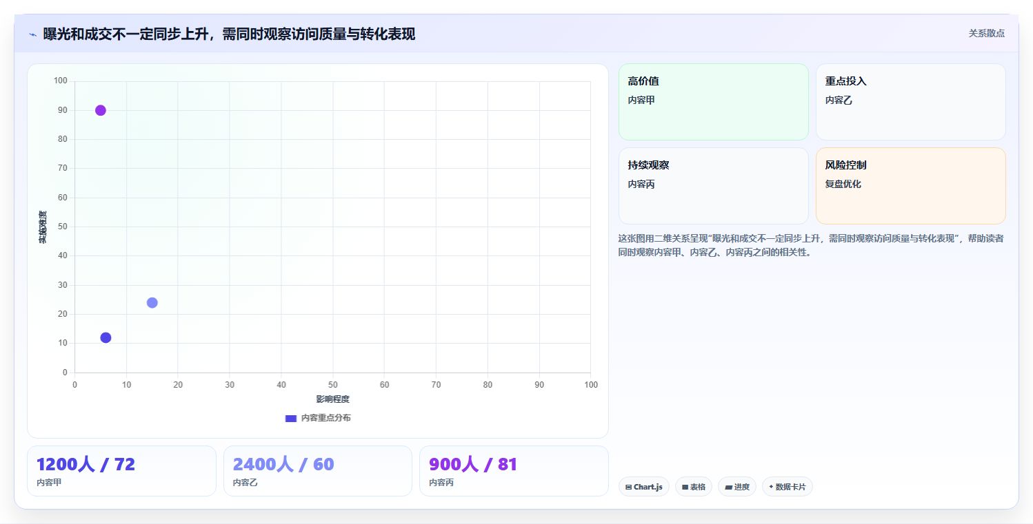Open the 900人 / 81 data card
The width and height of the screenshot is (1033, 524).
click(x=514, y=471)
